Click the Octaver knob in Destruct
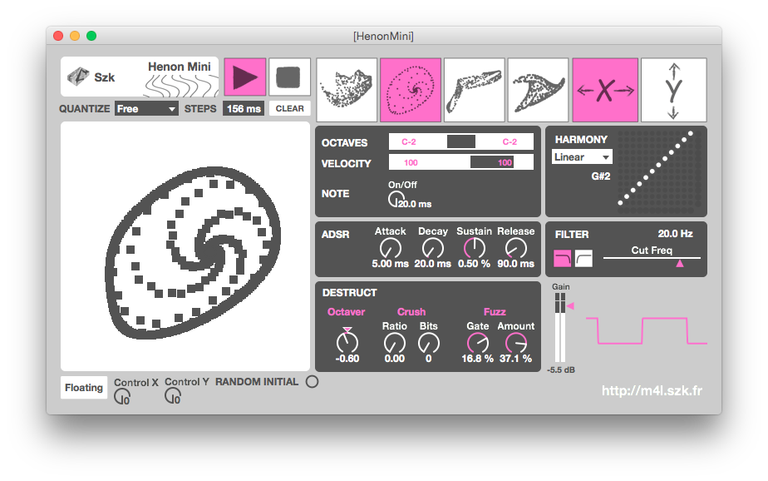This screenshot has height=481, width=768. 347,342
